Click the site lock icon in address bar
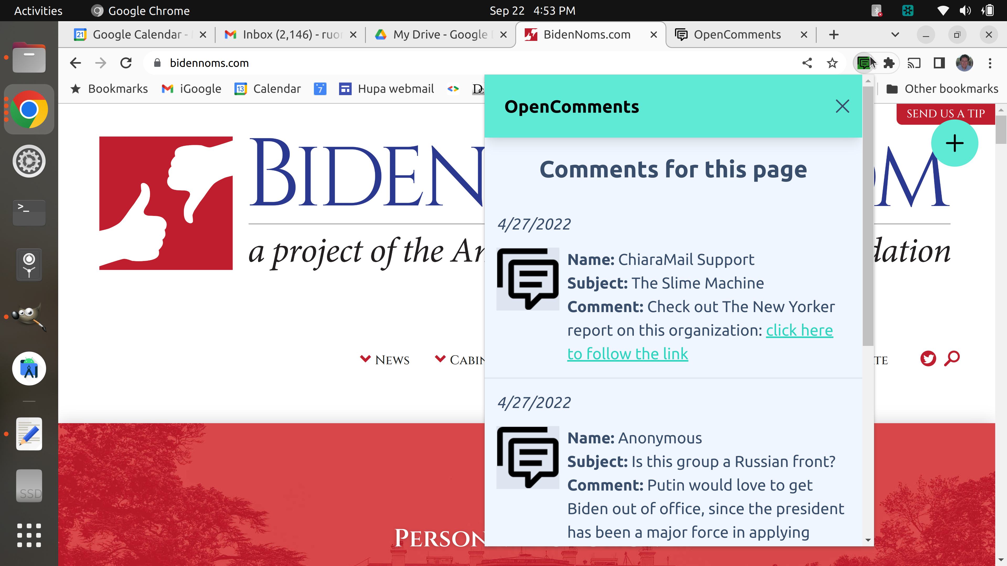1007x566 pixels. point(157,63)
